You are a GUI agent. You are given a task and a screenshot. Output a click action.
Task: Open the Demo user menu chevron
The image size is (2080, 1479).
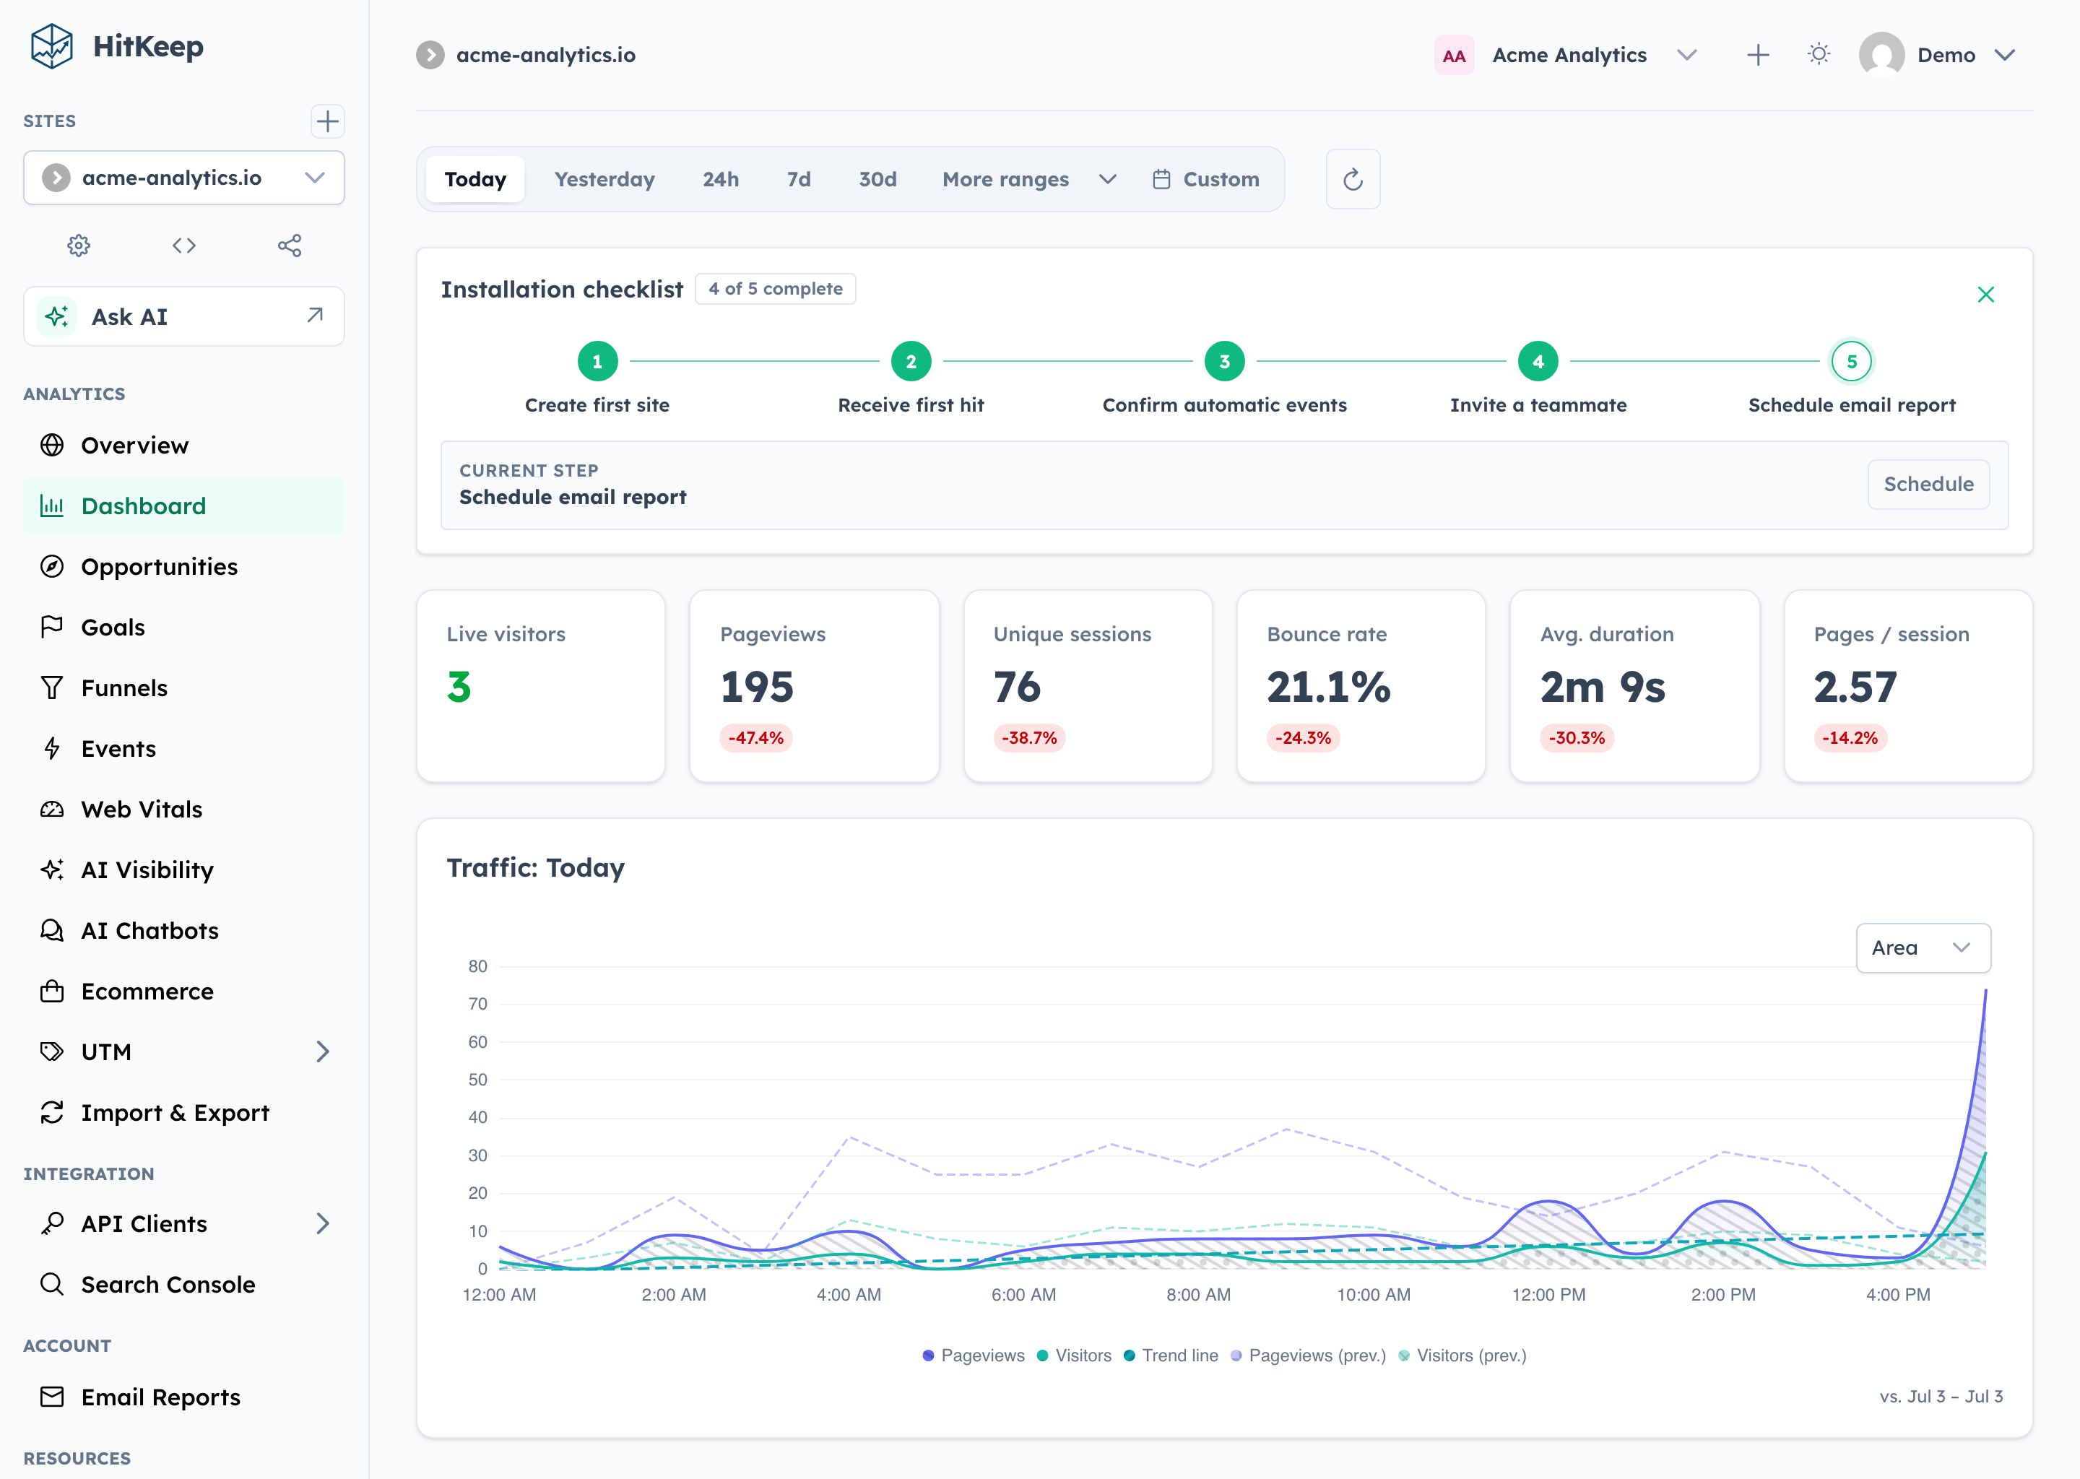click(2004, 55)
